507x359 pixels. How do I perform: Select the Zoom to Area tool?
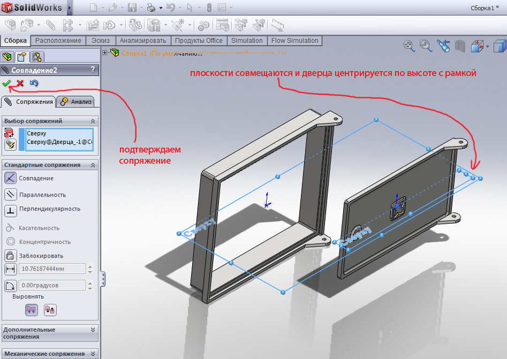click(426, 46)
